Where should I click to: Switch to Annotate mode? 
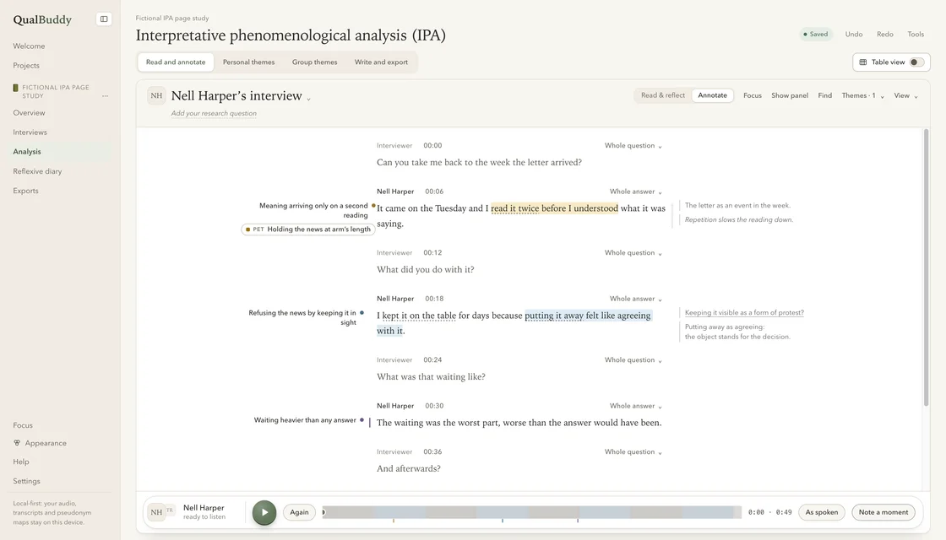coord(713,95)
